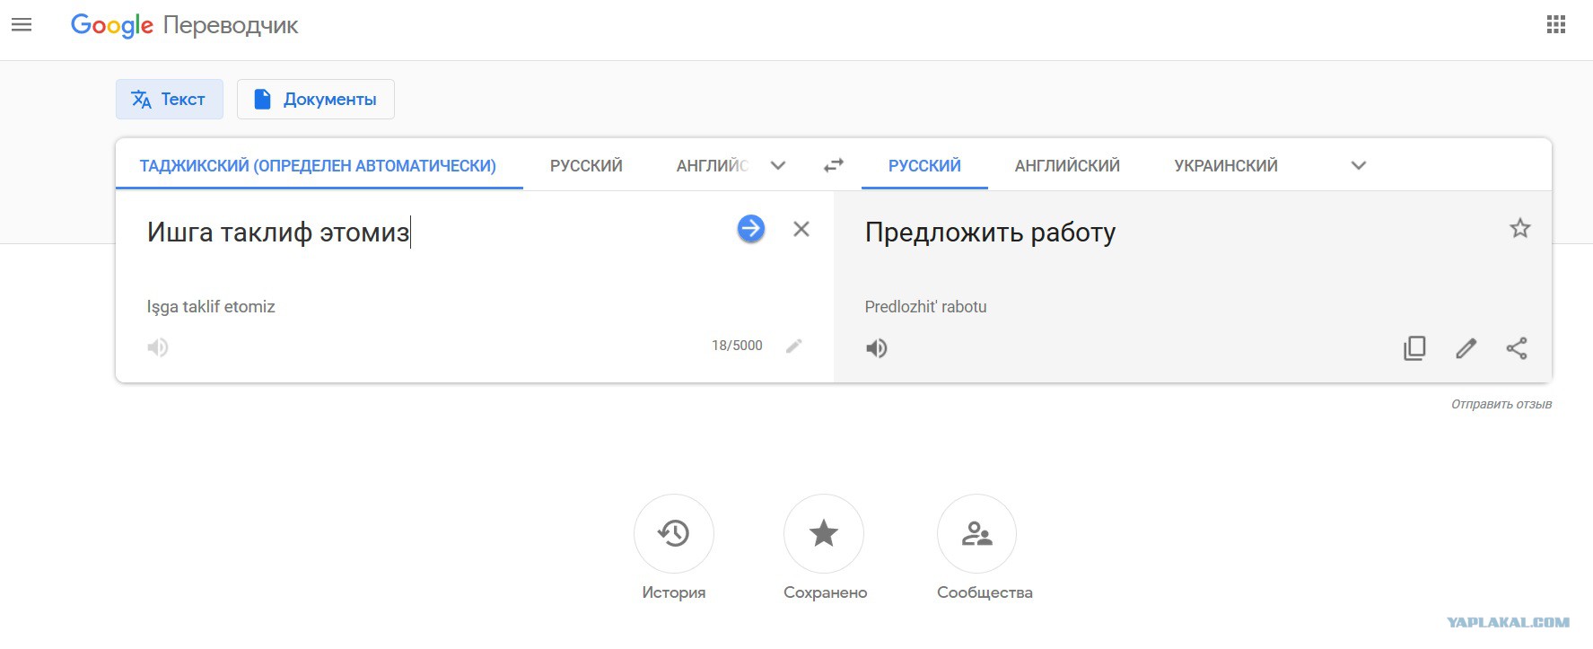The width and height of the screenshot is (1593, 649).
Task: Select Английский as target language
Action: pos(1067,165)
